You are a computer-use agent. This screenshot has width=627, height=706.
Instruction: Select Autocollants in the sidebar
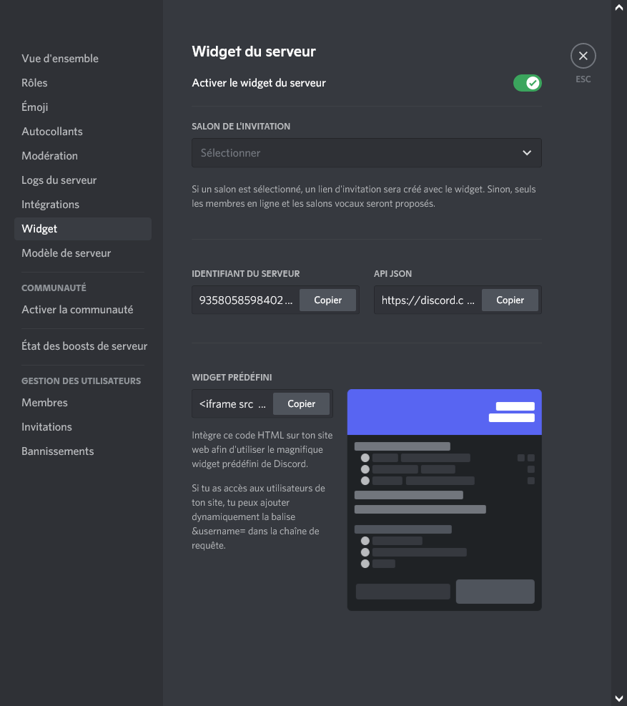coord(52,132)
